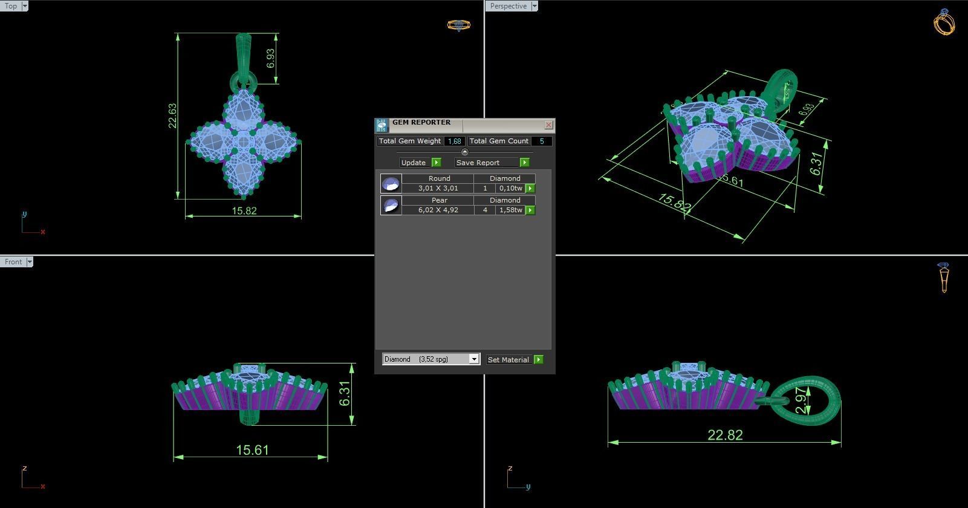This screenshot has width=968, height=508.
Task: Click the 0,10tw weight cell
Action: (510, 189)
